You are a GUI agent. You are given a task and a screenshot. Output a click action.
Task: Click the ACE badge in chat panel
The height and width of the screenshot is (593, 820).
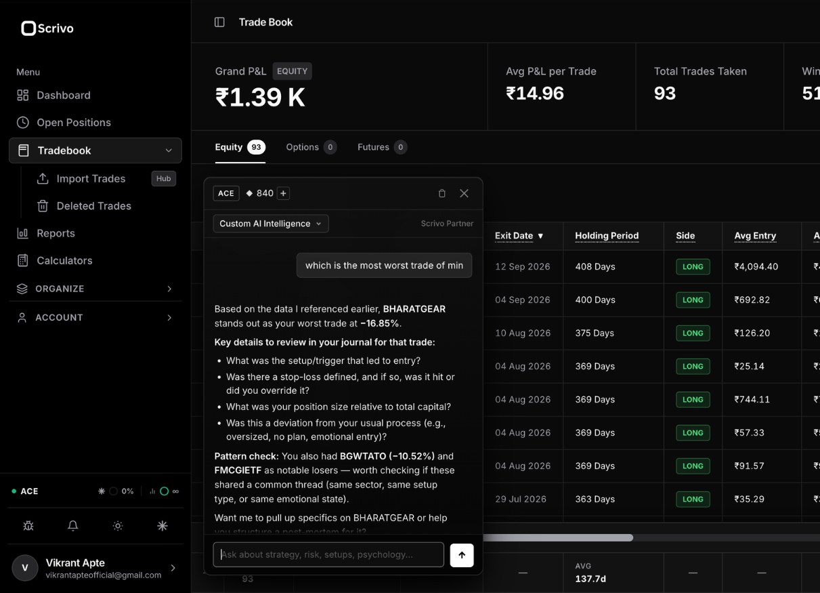[x=226, y=193]
